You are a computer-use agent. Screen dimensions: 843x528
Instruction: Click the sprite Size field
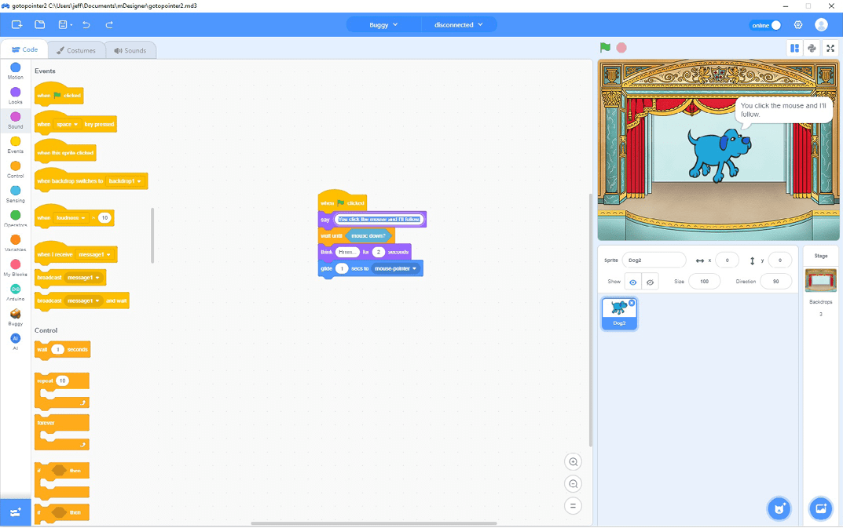pyautogui.click(x=704, y=282)
